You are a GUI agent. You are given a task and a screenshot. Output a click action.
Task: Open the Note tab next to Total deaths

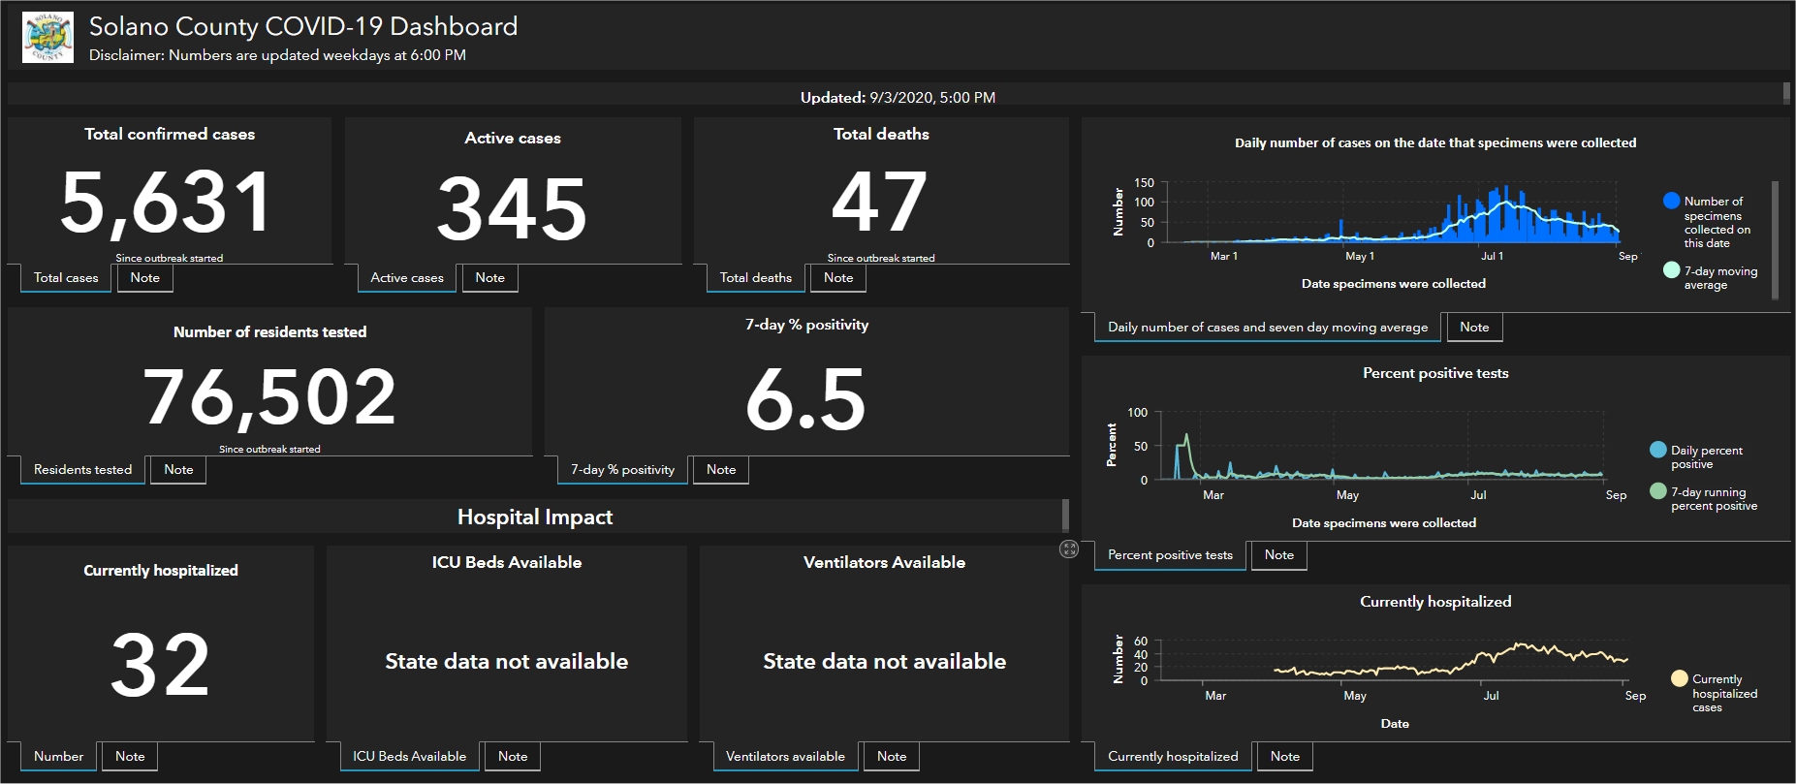point(838,278)
